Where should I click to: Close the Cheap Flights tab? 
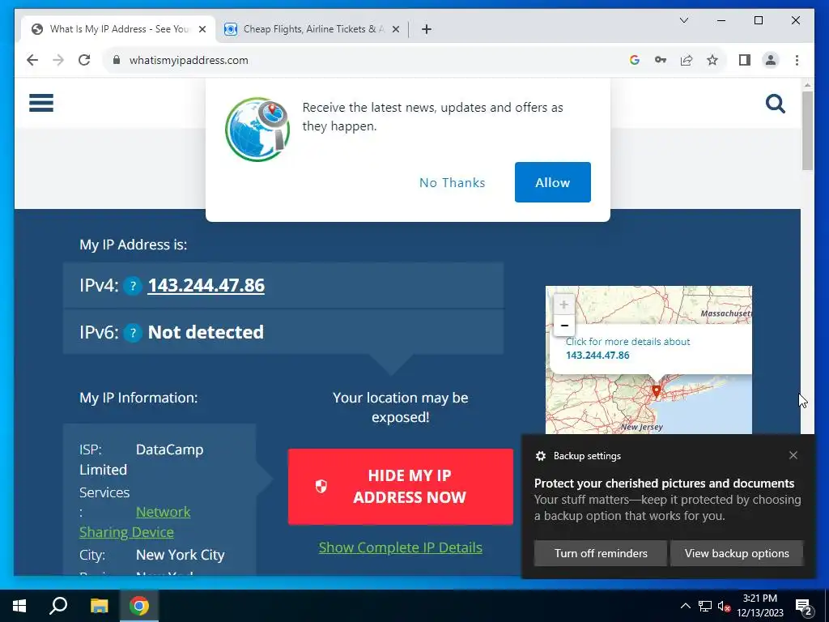(x=395, y=30)
